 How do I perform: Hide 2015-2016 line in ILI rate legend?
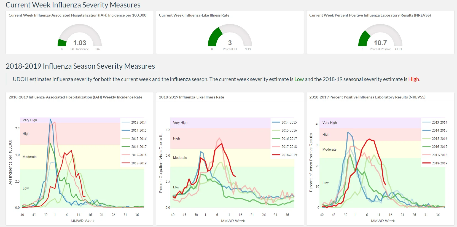coord(284,130)
